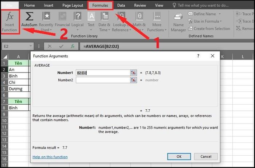Switch to the Data tab
The height and width of the screenshot is (168, 255).
click(x=121, y=5)
